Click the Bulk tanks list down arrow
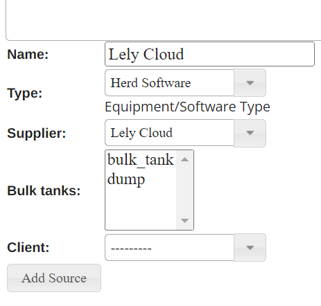This screenshot has height=306, width=321. (x=184, y=221)
